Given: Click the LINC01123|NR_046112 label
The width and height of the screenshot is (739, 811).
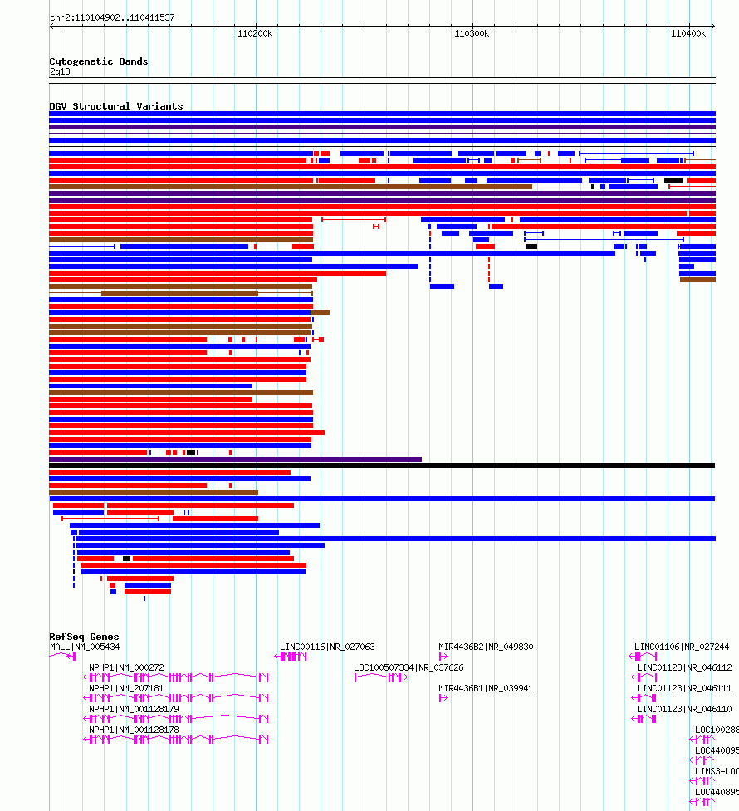Looking at the screenshot, I should 684,667.
